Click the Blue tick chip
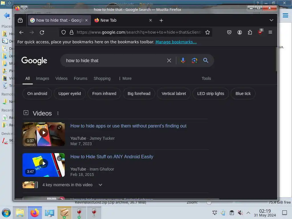Screen dimensions: 292x219 click(x=243, y=94)
